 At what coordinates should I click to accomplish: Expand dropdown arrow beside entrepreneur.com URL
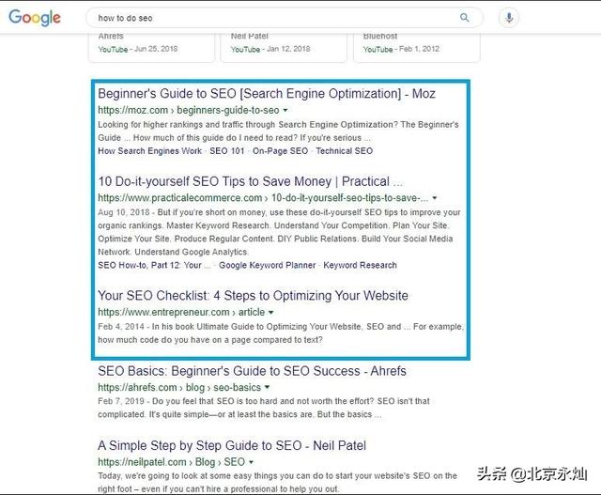[271, 313]
